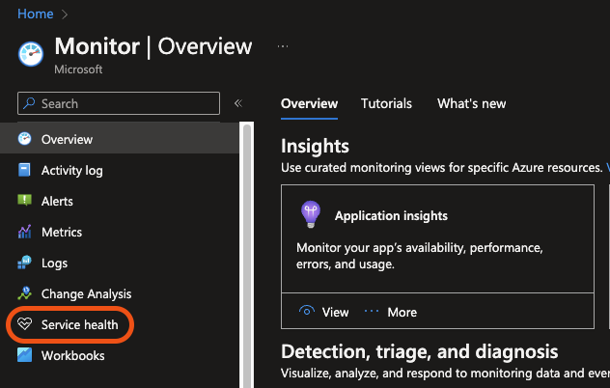Click the Workbooks blue chart icon
Viewport: 610px width, 388px height.
click(x=24, y=355)
